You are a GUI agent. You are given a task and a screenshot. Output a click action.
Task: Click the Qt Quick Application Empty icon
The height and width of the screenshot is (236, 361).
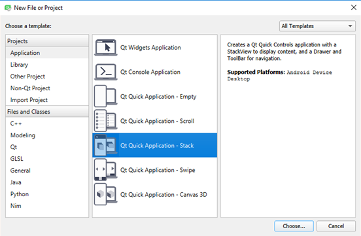pyautogui.click(x=106, y=97)
